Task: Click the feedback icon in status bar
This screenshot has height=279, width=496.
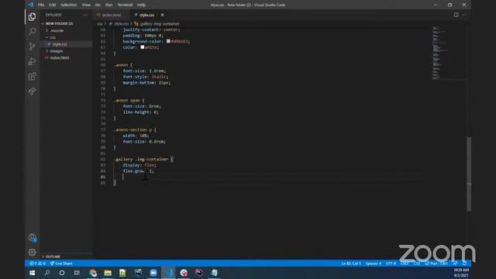Action: tap(455, 263)
